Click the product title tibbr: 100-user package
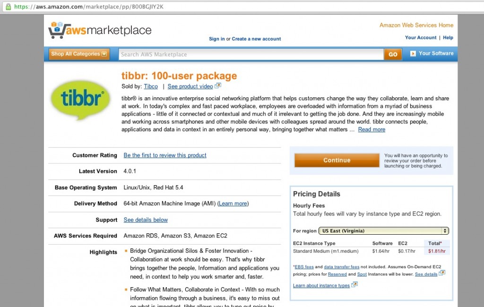The image size is (484, 307). (179, 76)
